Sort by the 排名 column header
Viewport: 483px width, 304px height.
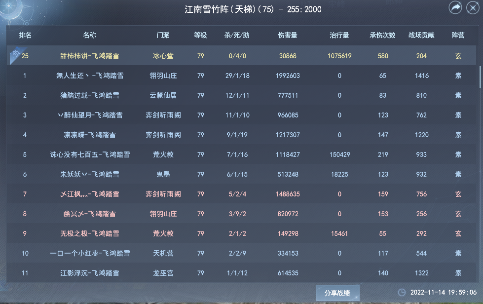(x=25, y=35)
